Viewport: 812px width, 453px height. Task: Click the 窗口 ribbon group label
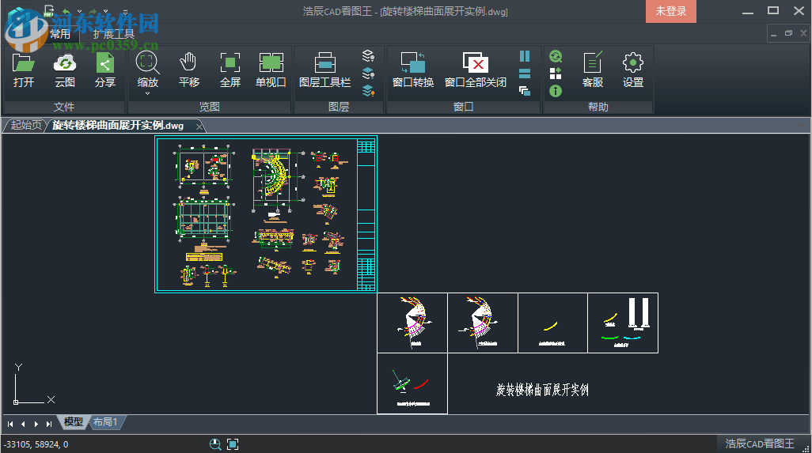[464, 107]
